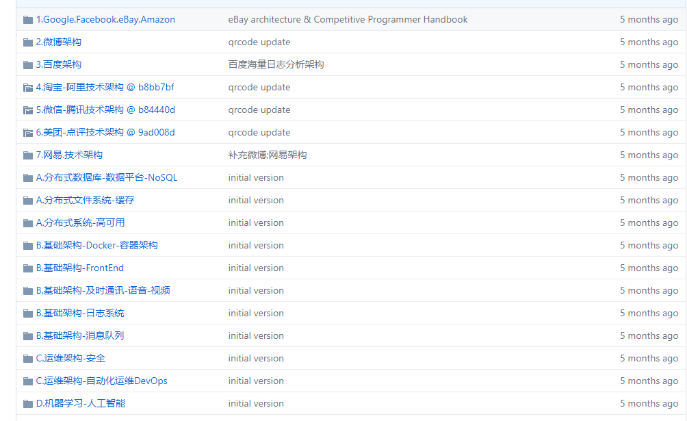The width and height of the screenshot is (687, 421).
Task: Open the B.基础架构-及时通讯-语音-视频 folder
Action: click(103, 290)
